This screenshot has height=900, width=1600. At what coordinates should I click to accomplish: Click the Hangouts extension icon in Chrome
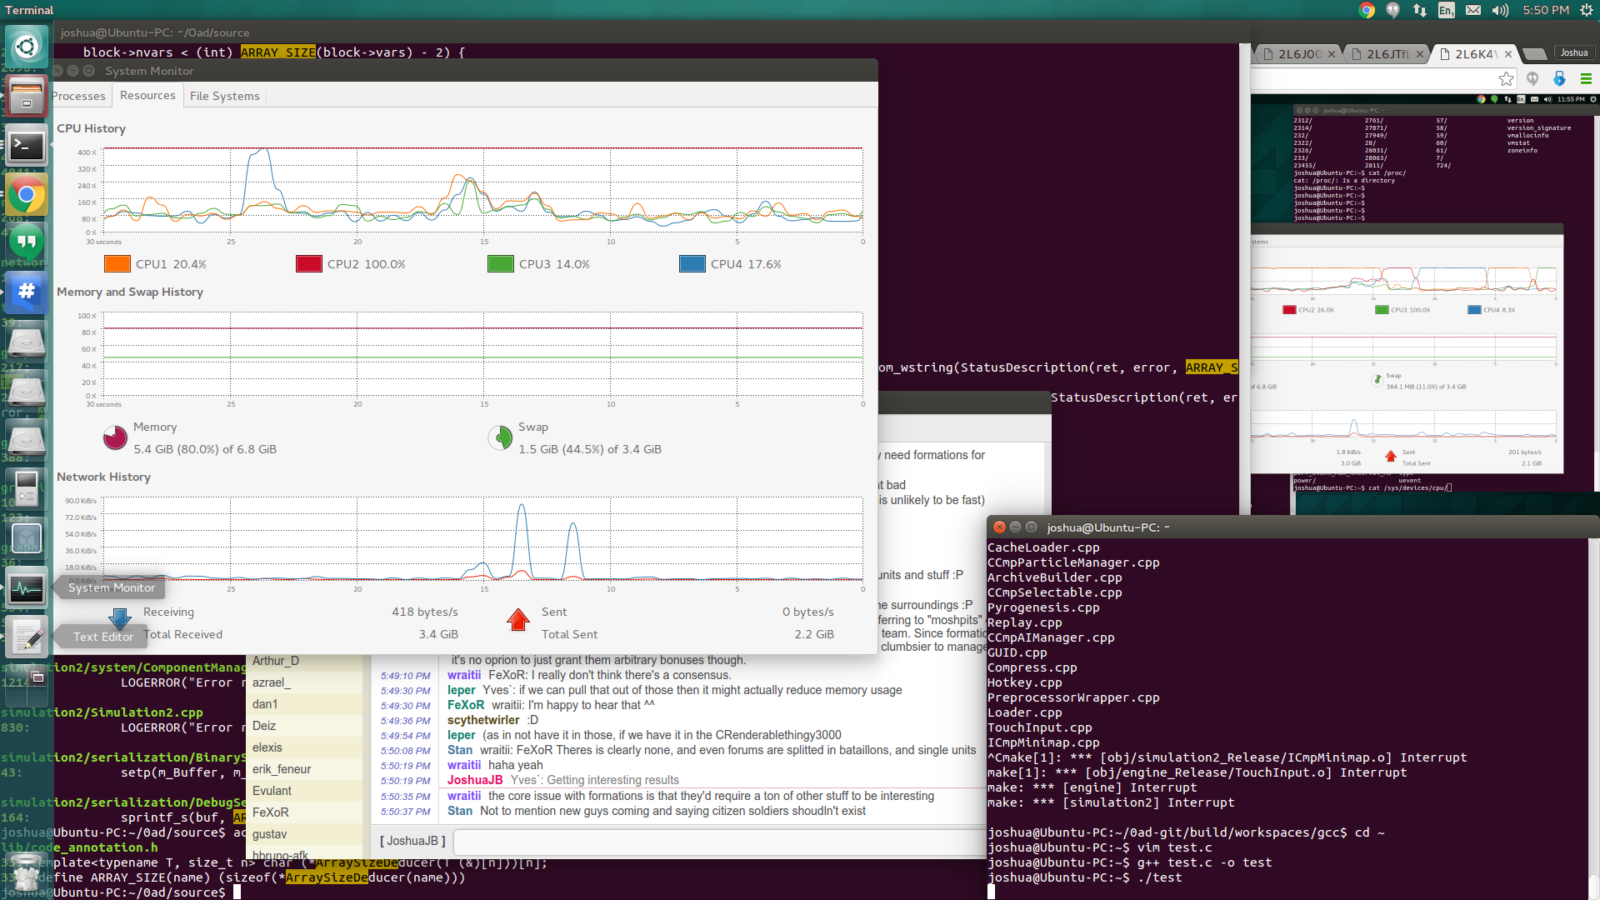point(1532,79)
